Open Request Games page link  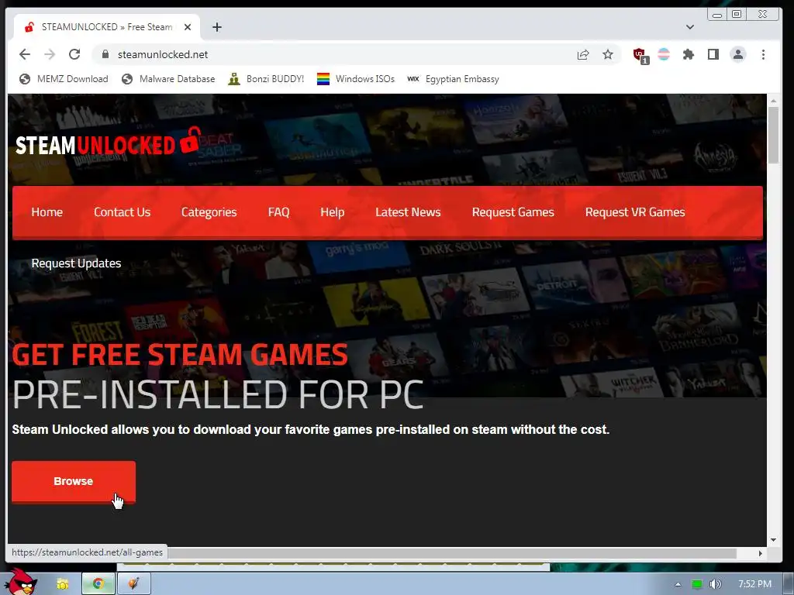click(513, 212)
